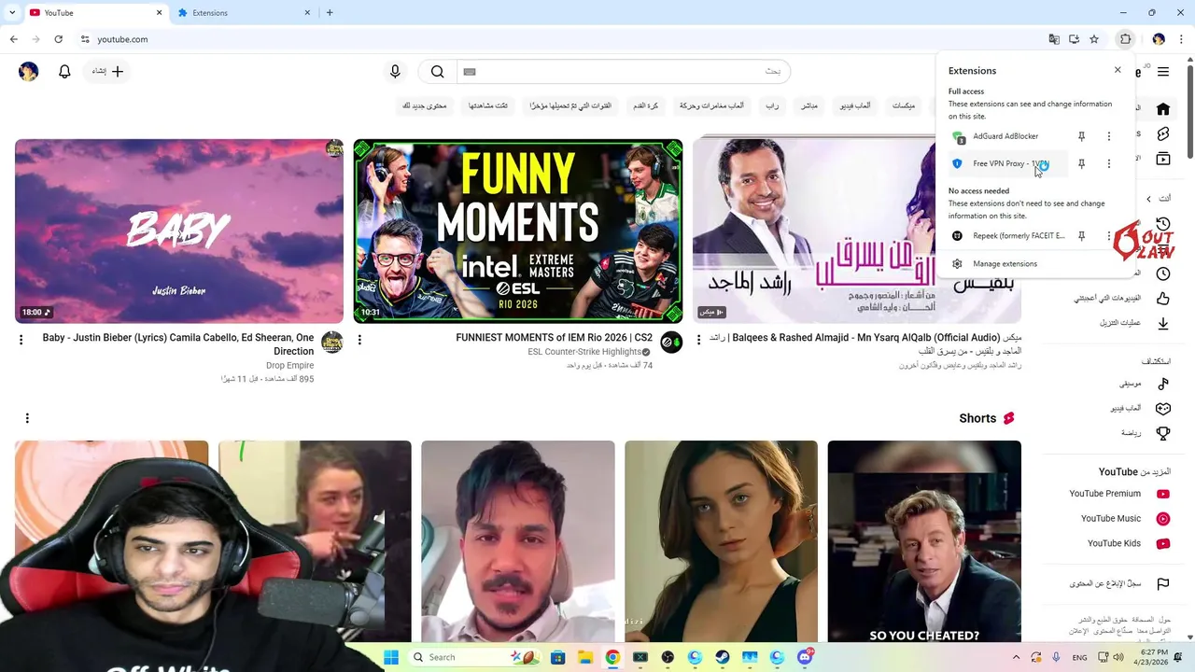Open Steam from the taskbar

(x=723, y=657)
